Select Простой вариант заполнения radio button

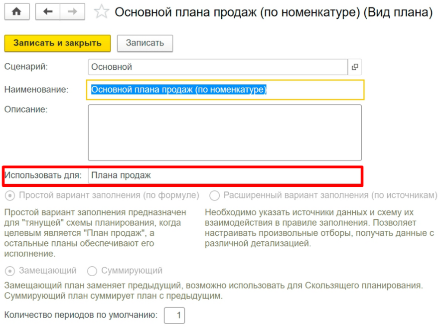point(9,195)
